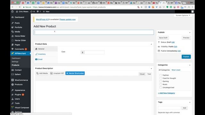The height and width of the screenshot is (115, 205).
Task: Click Add New Category link
Action: coord(167,93)
